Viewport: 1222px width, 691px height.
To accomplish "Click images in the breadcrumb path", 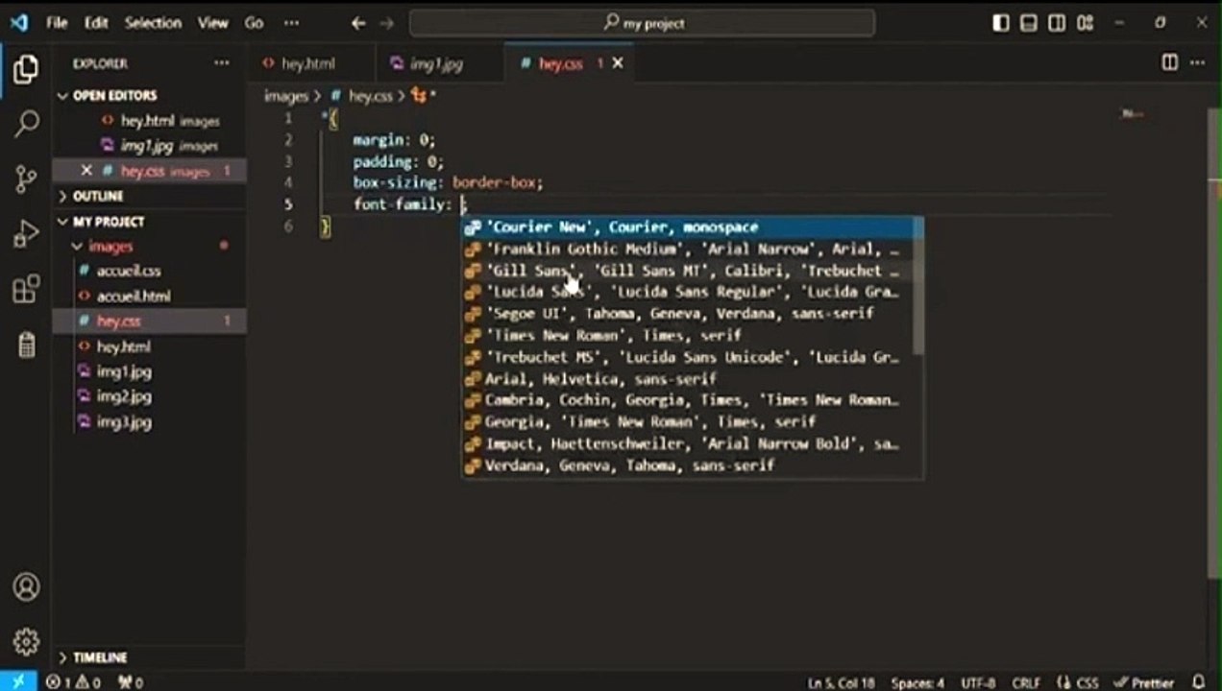I will [285, 96].
